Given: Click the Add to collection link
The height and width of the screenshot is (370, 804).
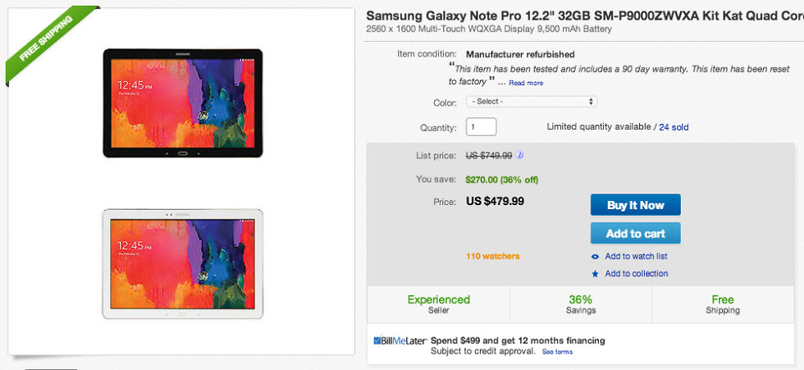Looking at the screenshot, I should tap(636, 274).
